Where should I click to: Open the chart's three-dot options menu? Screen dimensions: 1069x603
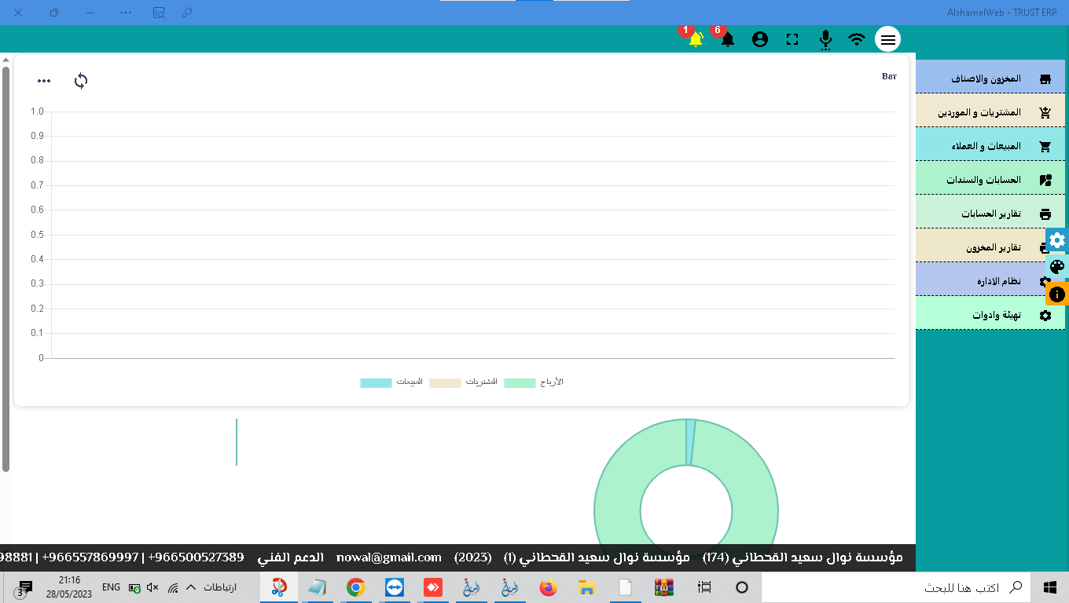(x=44, y=81)
